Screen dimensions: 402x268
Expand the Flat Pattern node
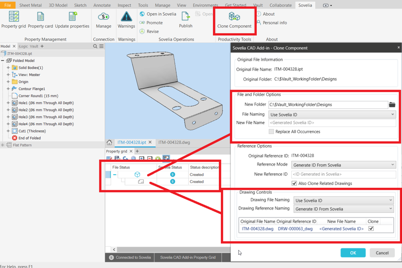(2, 145)
